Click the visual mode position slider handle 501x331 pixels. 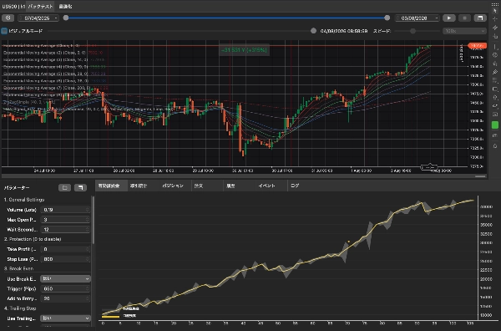click(313, 31)
